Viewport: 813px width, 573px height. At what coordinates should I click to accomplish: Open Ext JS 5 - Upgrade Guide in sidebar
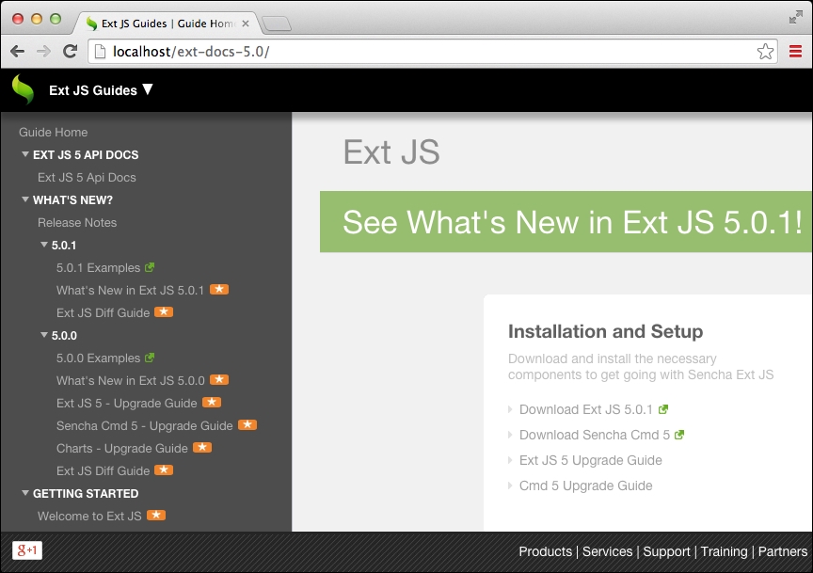coord(127,403)
